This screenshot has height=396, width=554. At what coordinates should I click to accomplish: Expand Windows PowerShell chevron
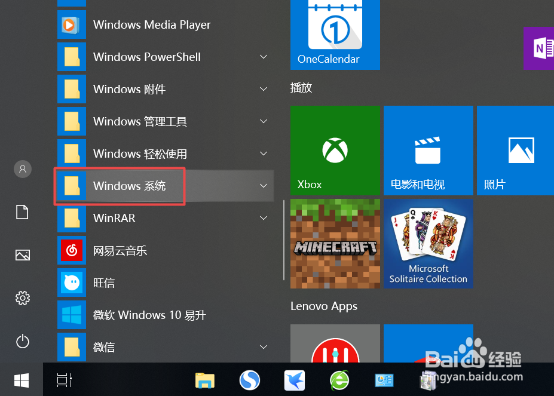coord(263,57)
